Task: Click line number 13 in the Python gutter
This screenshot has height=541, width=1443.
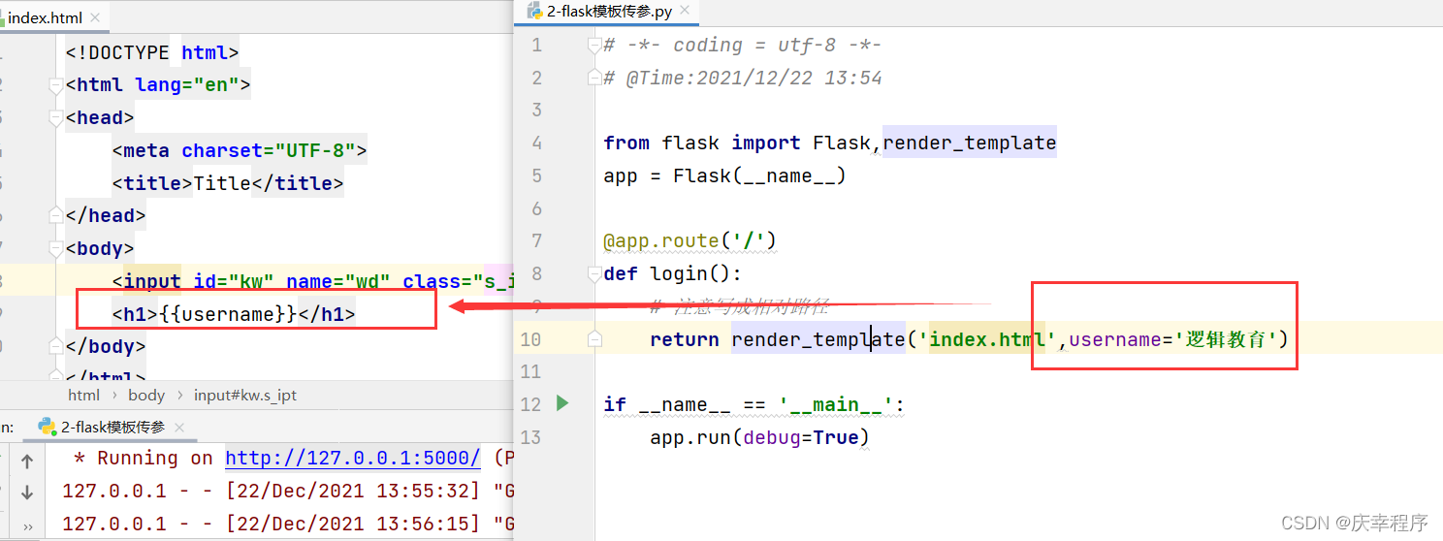Action: pos(530,437)
